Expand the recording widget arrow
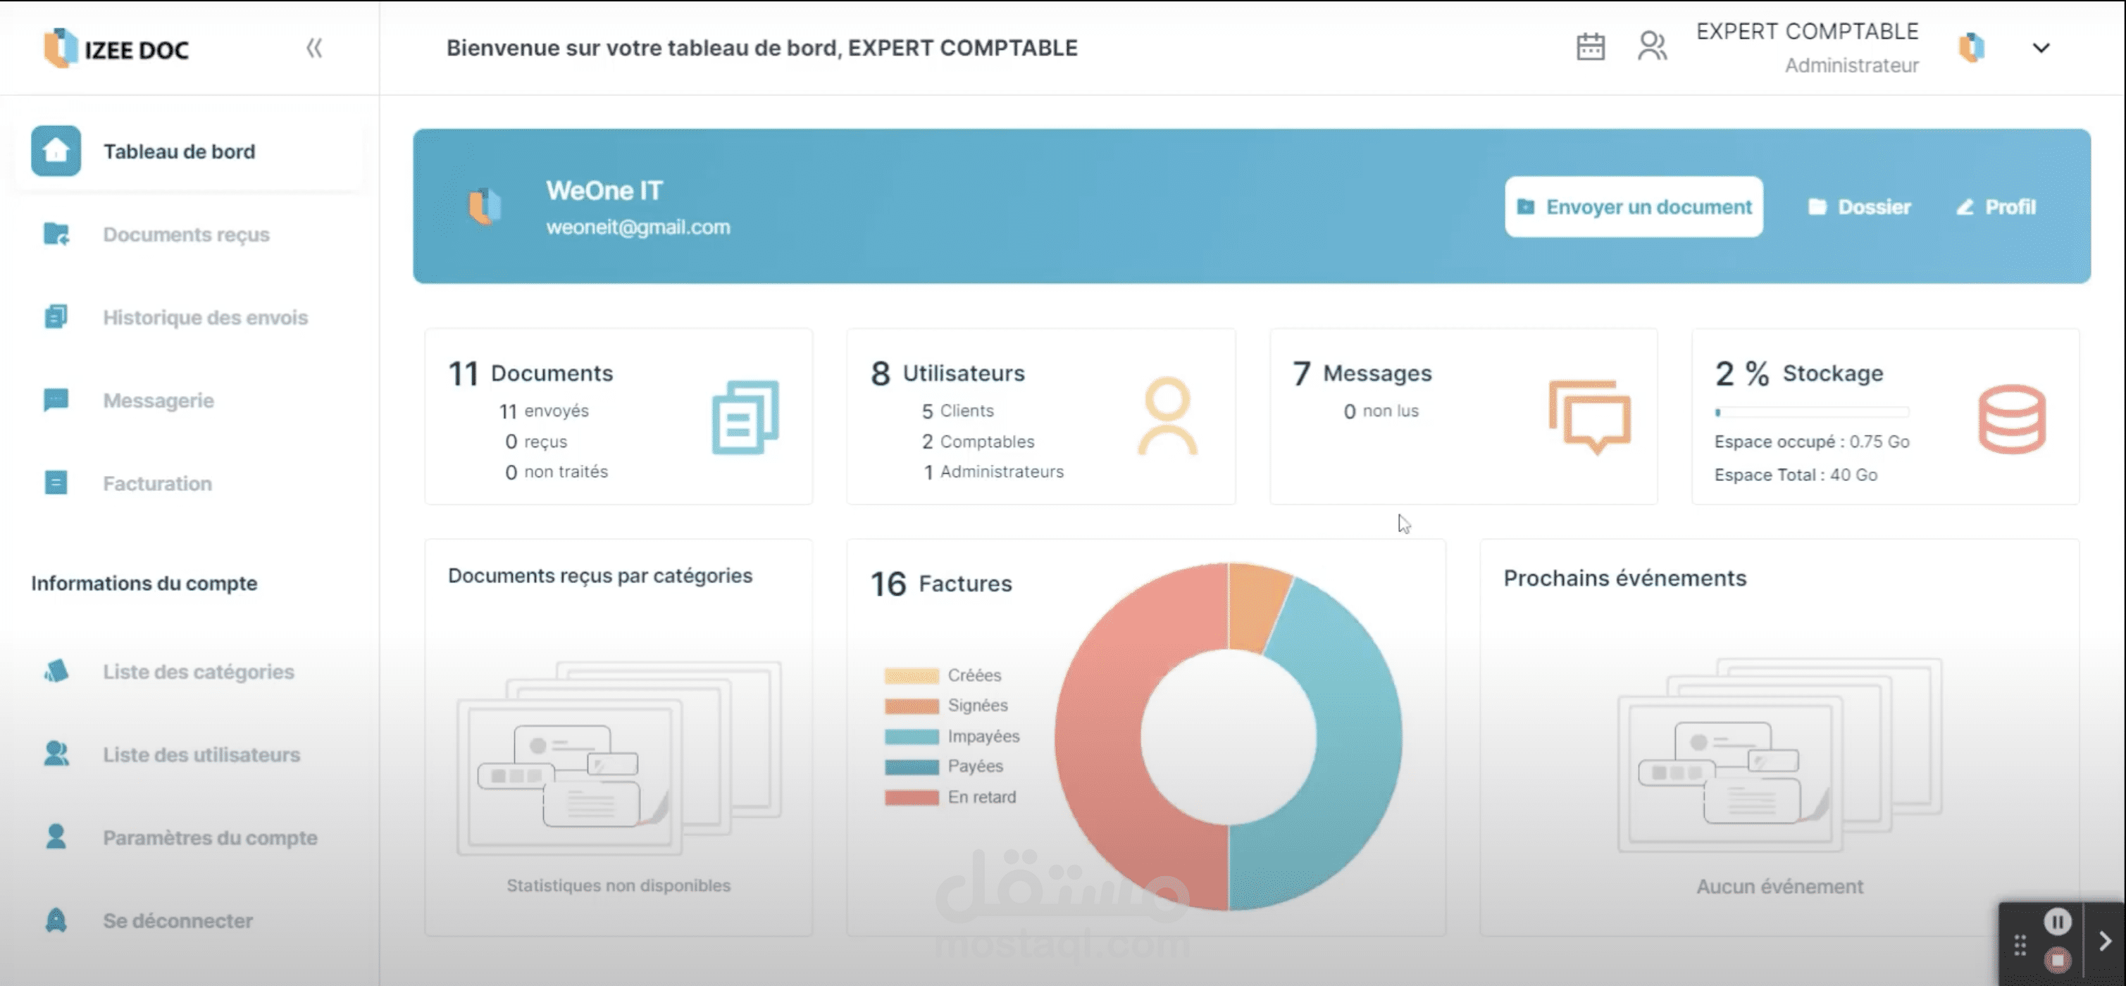The width and height of the screenshot is (2126, 986). click(x=2105, y=941)
